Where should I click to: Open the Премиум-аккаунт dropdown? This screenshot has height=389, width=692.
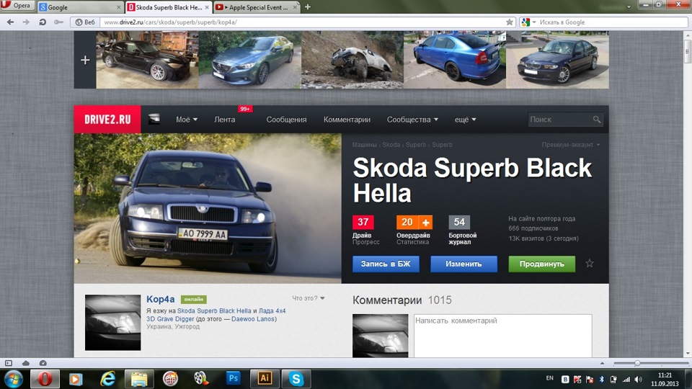click(x=571, y=145)
